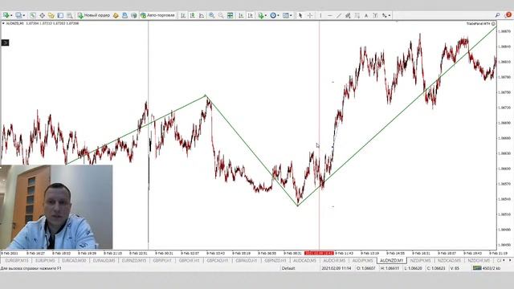The image size is (514, 289).
Task: Expand the Indicators dropdown arrow
Action: pyautogui.click(x=266, y=15)
